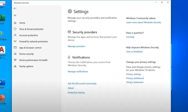
Task: Click the Word desktop icon
Action: (x=2, y=82)
